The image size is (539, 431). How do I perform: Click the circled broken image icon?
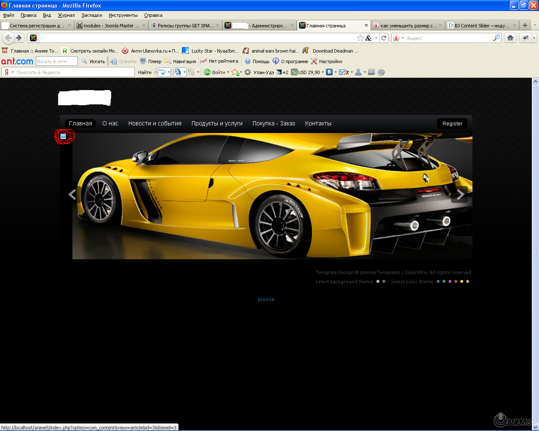(x=63, y=136)
